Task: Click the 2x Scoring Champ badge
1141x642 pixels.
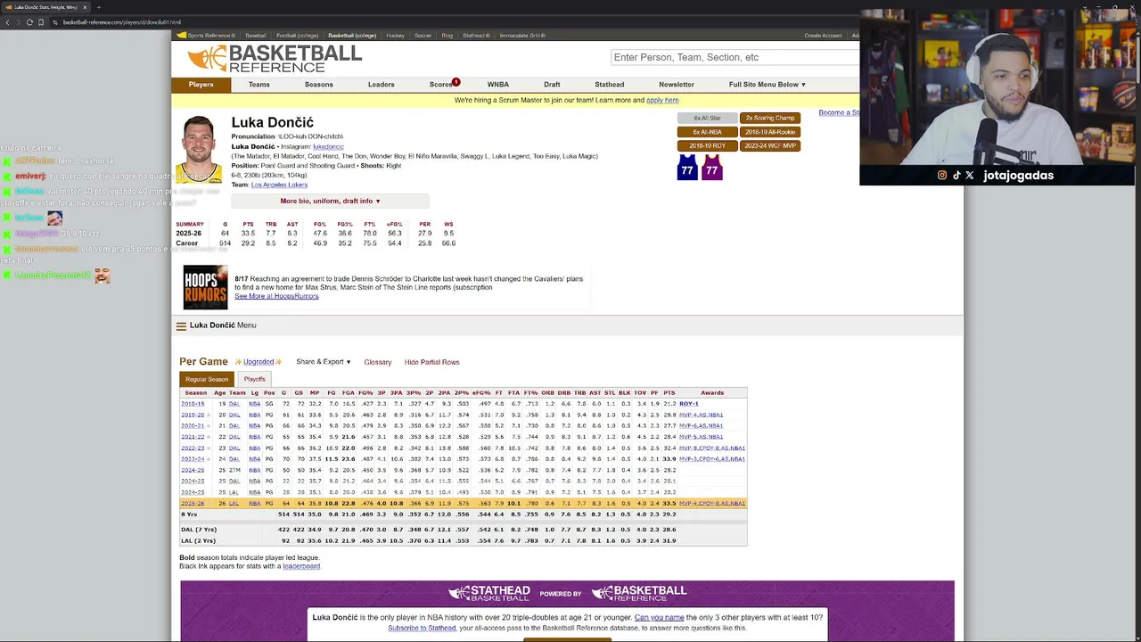Action: [770, 118]
